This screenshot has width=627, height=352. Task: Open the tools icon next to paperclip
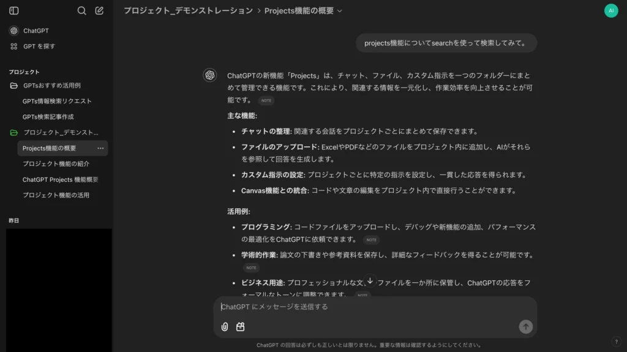(x=240, y=327)
